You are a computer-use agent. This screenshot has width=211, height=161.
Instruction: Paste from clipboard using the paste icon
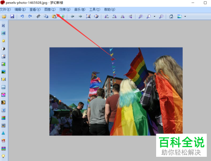click(x=54, y=16)
